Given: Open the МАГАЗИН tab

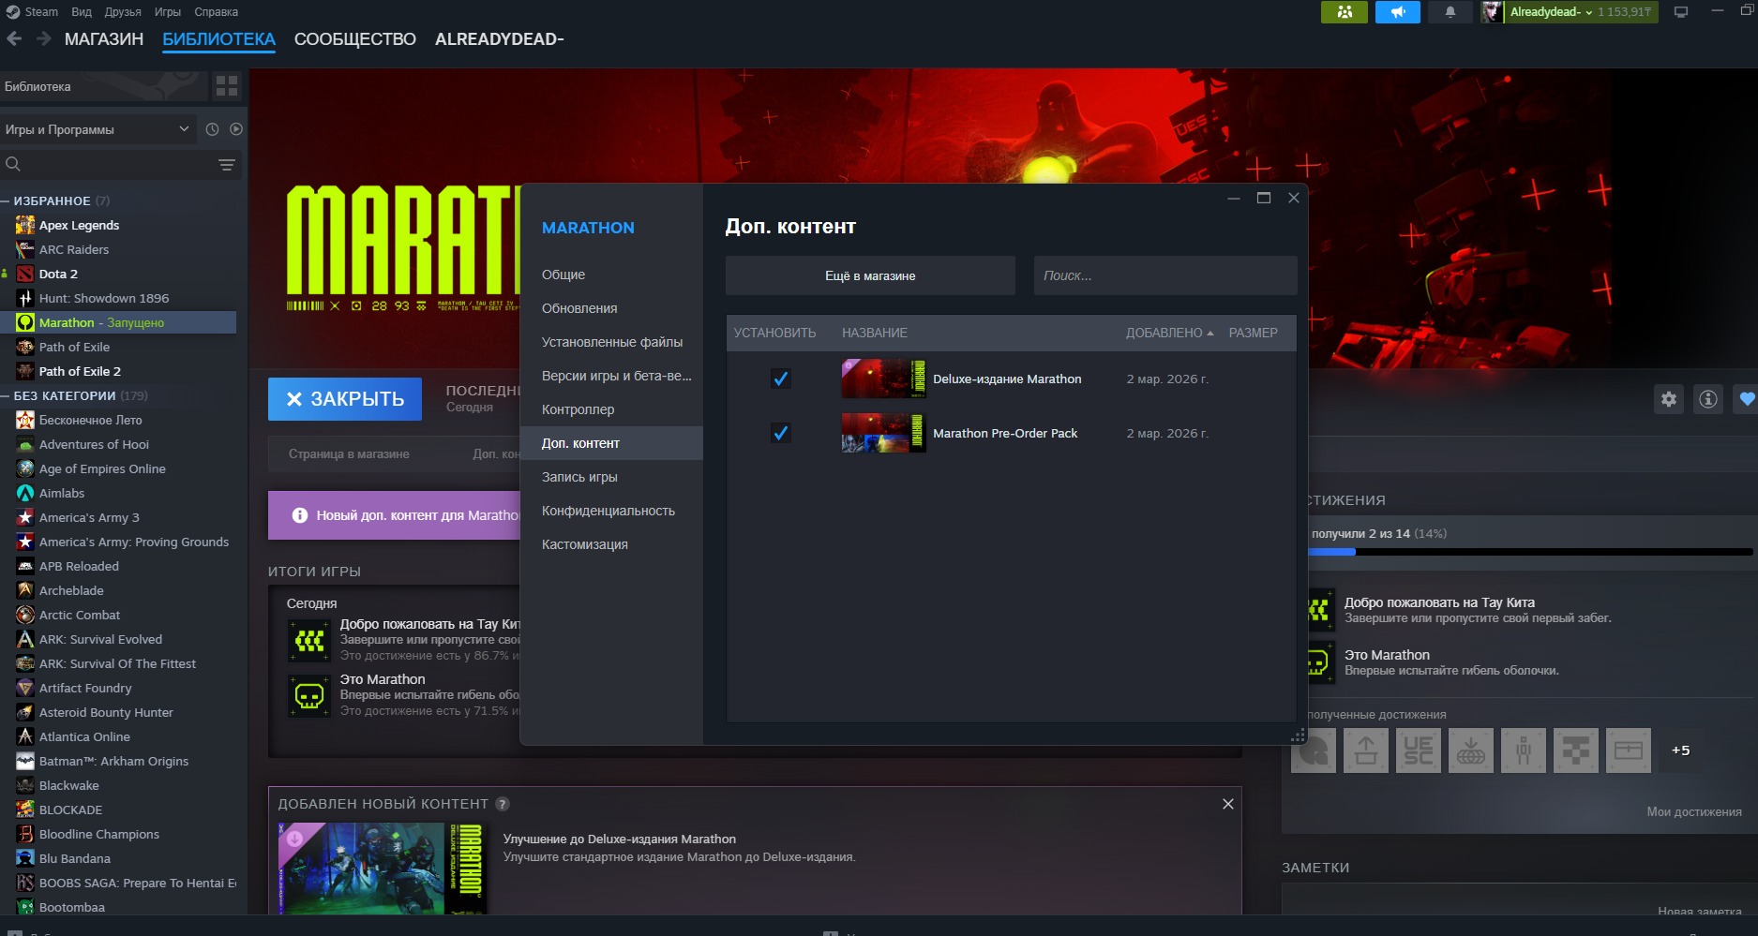Looking at the screenshot, I should click(103, 39).
